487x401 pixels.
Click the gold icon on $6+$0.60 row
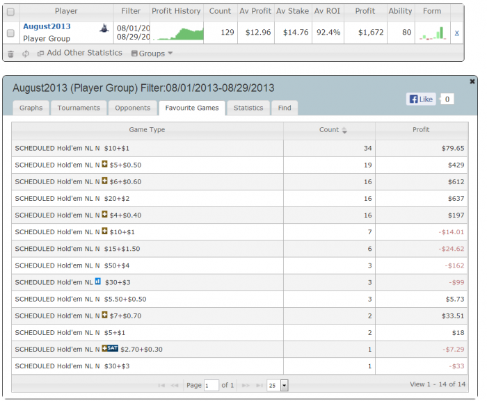pyautogui.click(x=104, y=181)
